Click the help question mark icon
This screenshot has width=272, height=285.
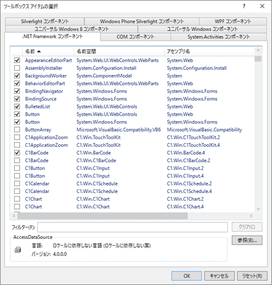pyautogui.click(x=244, y=6)
